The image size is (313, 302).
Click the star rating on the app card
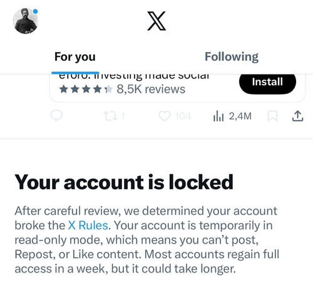(86, 90)
